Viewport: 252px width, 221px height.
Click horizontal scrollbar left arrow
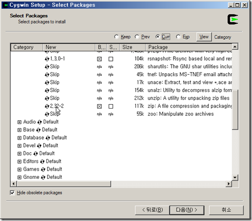(x=14, y=184)
